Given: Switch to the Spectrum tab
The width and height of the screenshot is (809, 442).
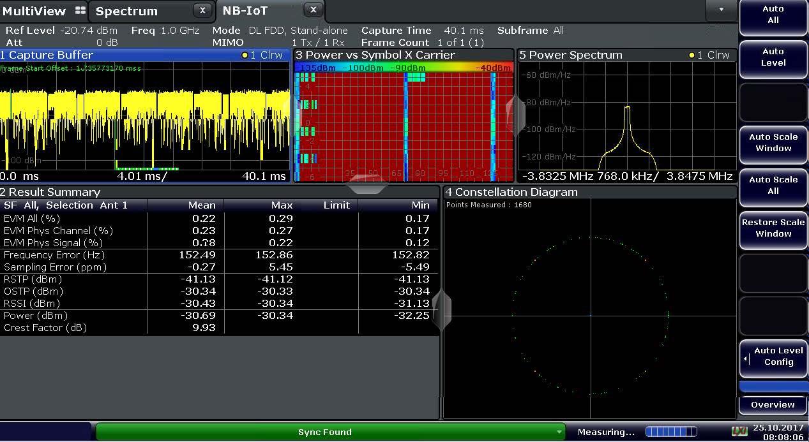Looking at the screenshot, I should pos(126,11).
